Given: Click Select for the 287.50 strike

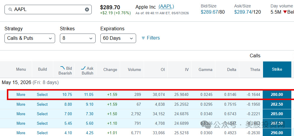Looking at the screenshot, I should tap(42, 123).
